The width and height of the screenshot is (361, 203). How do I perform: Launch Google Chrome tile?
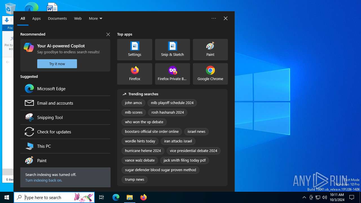click(x=210, y=74)
